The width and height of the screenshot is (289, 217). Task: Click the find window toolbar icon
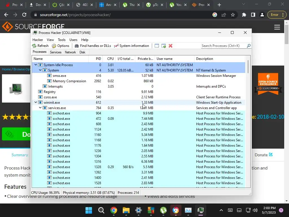pyautogui.click(x=157, y=46)
